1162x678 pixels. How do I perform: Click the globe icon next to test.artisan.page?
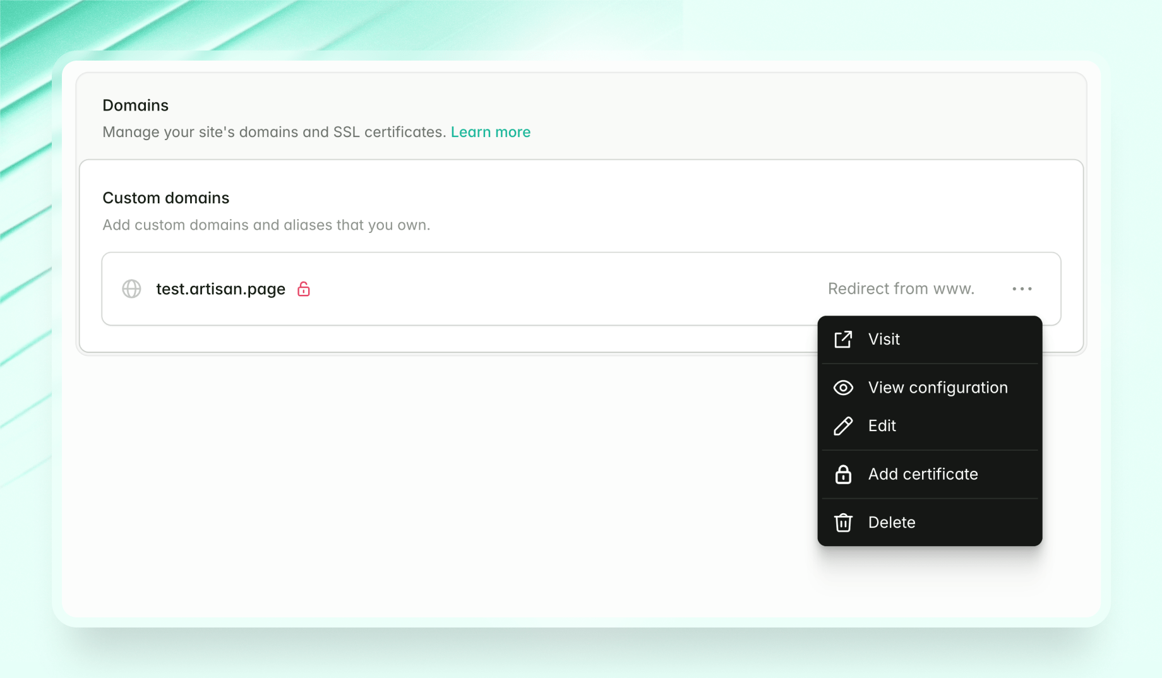pos(131,289)
